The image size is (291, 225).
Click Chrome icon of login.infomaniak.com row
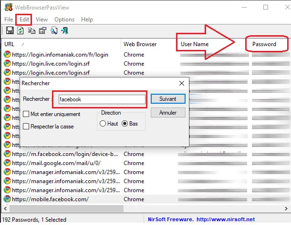7,54
